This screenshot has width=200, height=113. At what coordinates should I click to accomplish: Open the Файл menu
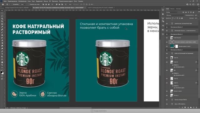coord(5,1)
